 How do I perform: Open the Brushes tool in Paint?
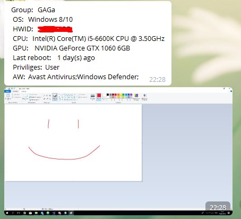coord(55,97)
